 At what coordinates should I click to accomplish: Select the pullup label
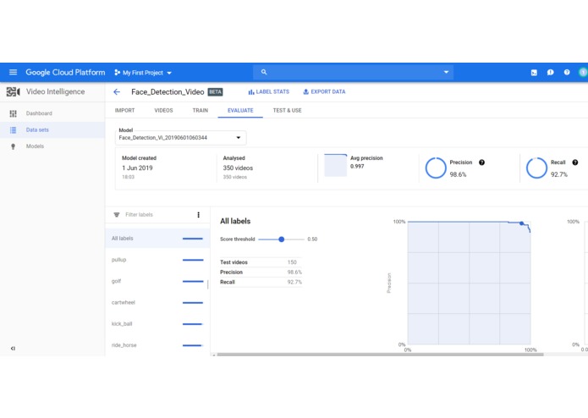coord(157,260)
